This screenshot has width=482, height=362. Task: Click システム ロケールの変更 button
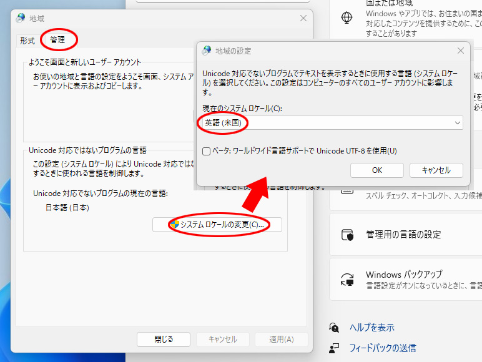click(x=217, y=225)
